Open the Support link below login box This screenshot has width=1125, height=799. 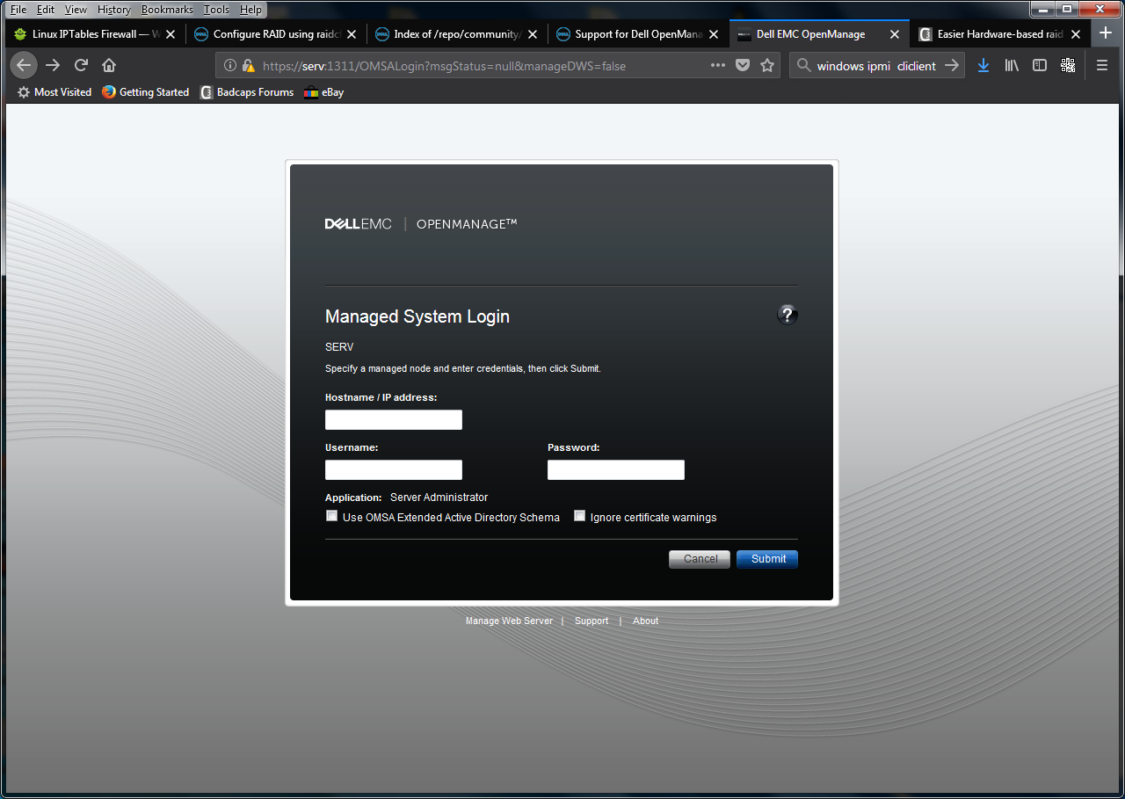[x=592, y=621]
